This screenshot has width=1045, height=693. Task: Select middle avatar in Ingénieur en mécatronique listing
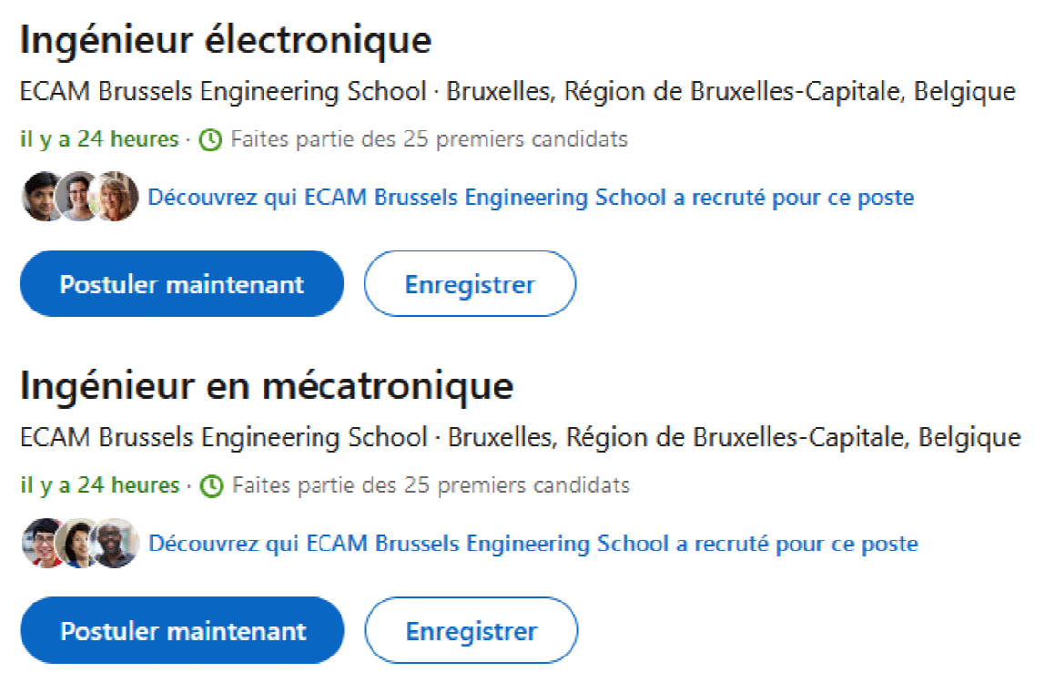coord(78,543)
